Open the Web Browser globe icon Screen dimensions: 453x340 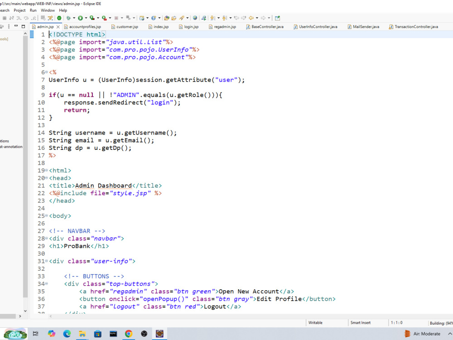click(195, 18)
